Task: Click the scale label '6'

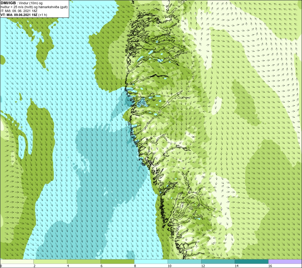Action: click(101, 266)
